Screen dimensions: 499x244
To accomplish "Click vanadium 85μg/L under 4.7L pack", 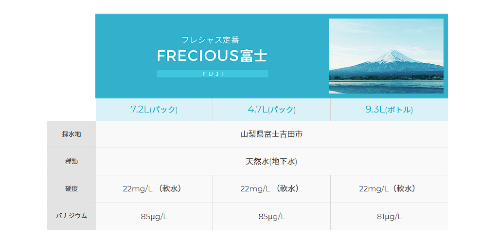I will tap(271, 217).
